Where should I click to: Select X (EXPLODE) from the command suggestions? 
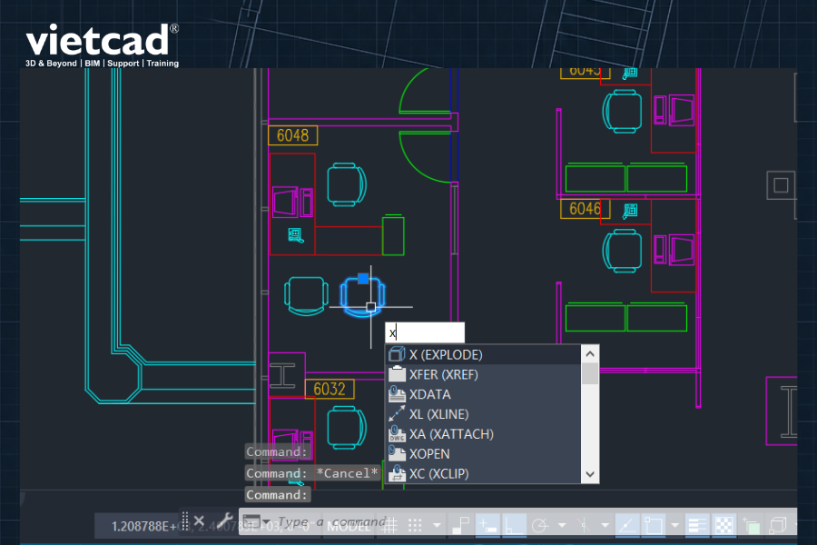tap(484, 354)
